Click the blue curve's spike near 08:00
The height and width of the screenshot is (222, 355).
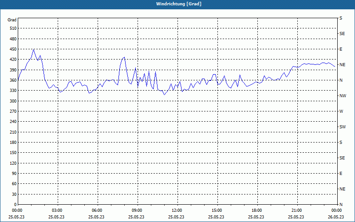coord(124,57)
